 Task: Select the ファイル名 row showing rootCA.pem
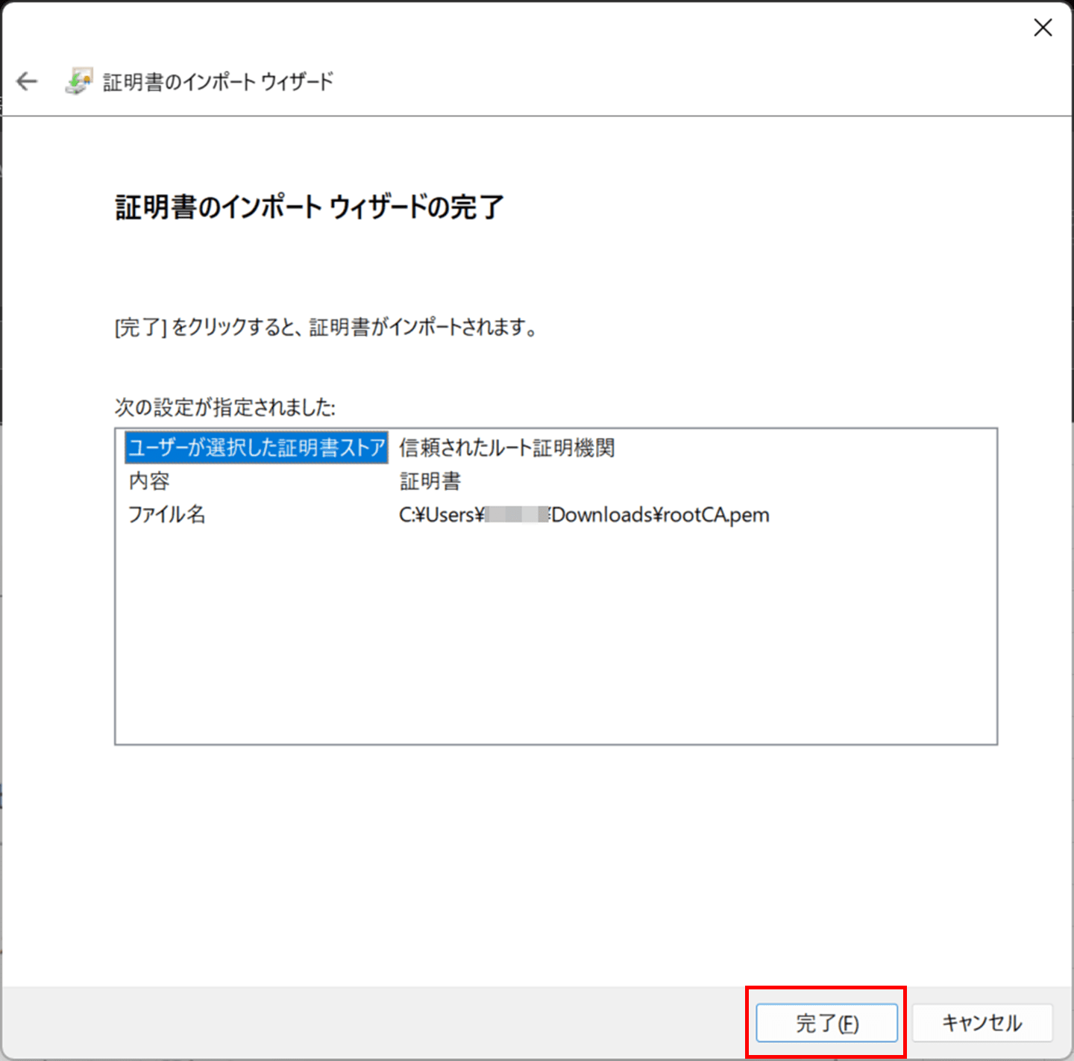(166, 515)
